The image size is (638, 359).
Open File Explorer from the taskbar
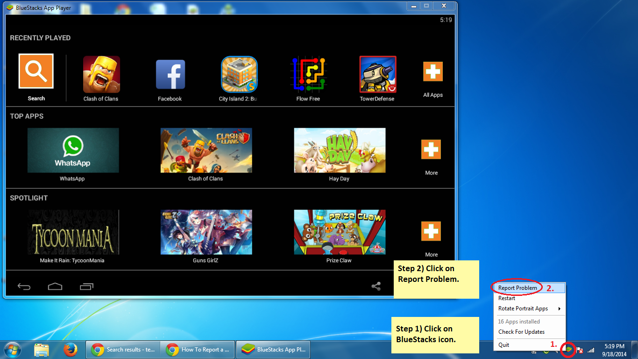point(42,350)
